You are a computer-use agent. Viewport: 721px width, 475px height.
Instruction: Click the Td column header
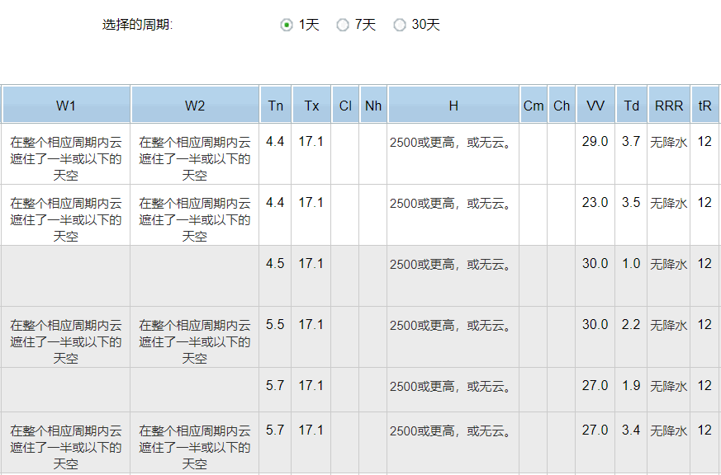631,105
